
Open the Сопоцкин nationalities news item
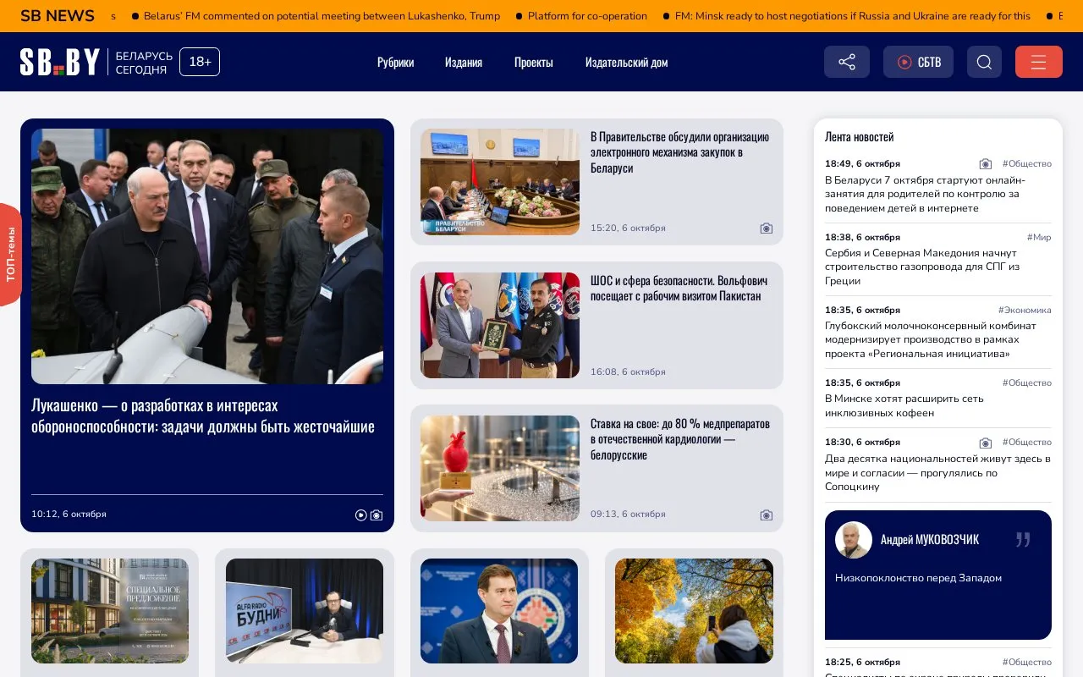937,472
